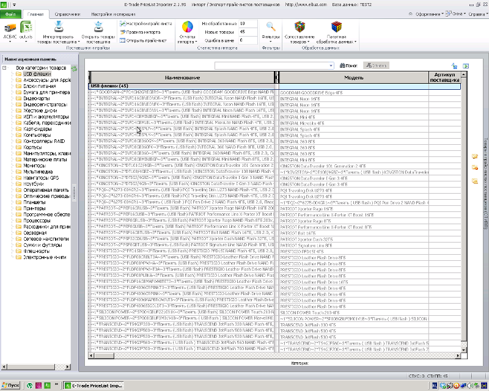The image size is (489, 391).
Task: Click the green circular quick launch icon
Action: click(x=29, y=386)
